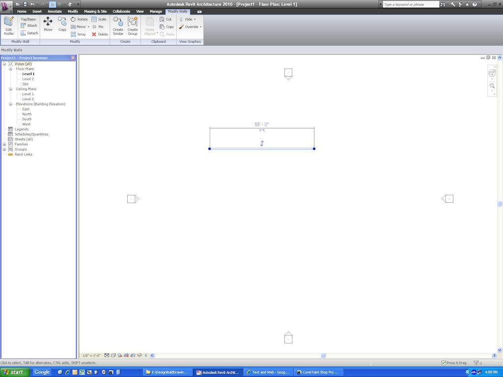Open the Annotate ribbon tab
The image size is (503, 377).
(x=55, y=12)
